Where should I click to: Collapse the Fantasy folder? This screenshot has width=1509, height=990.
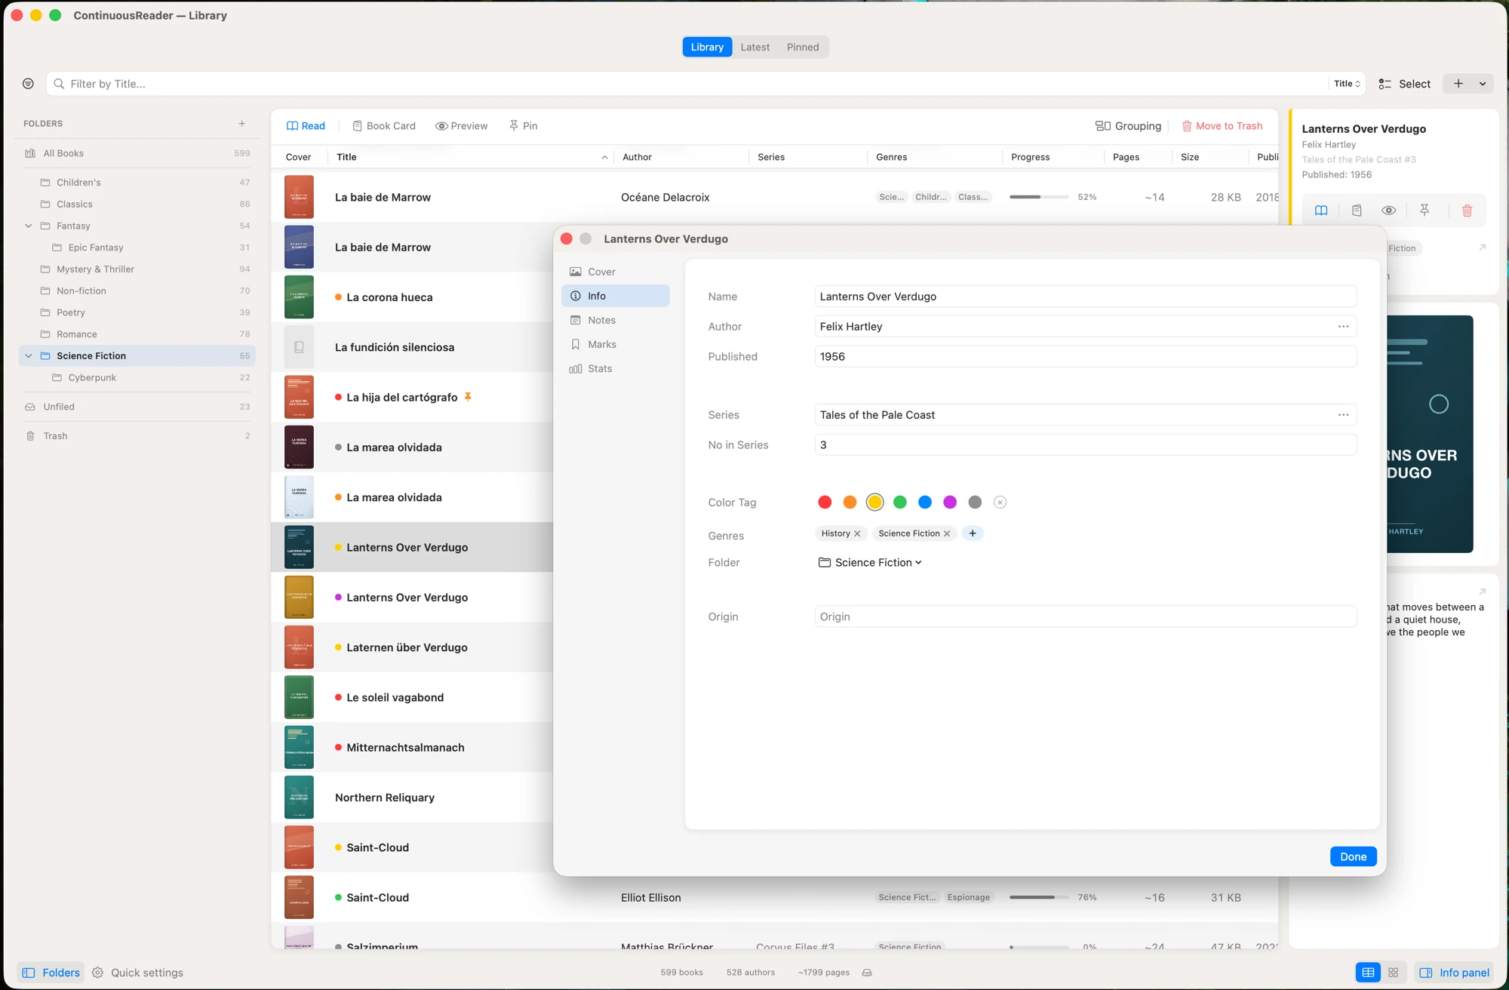tap(29, 226)
